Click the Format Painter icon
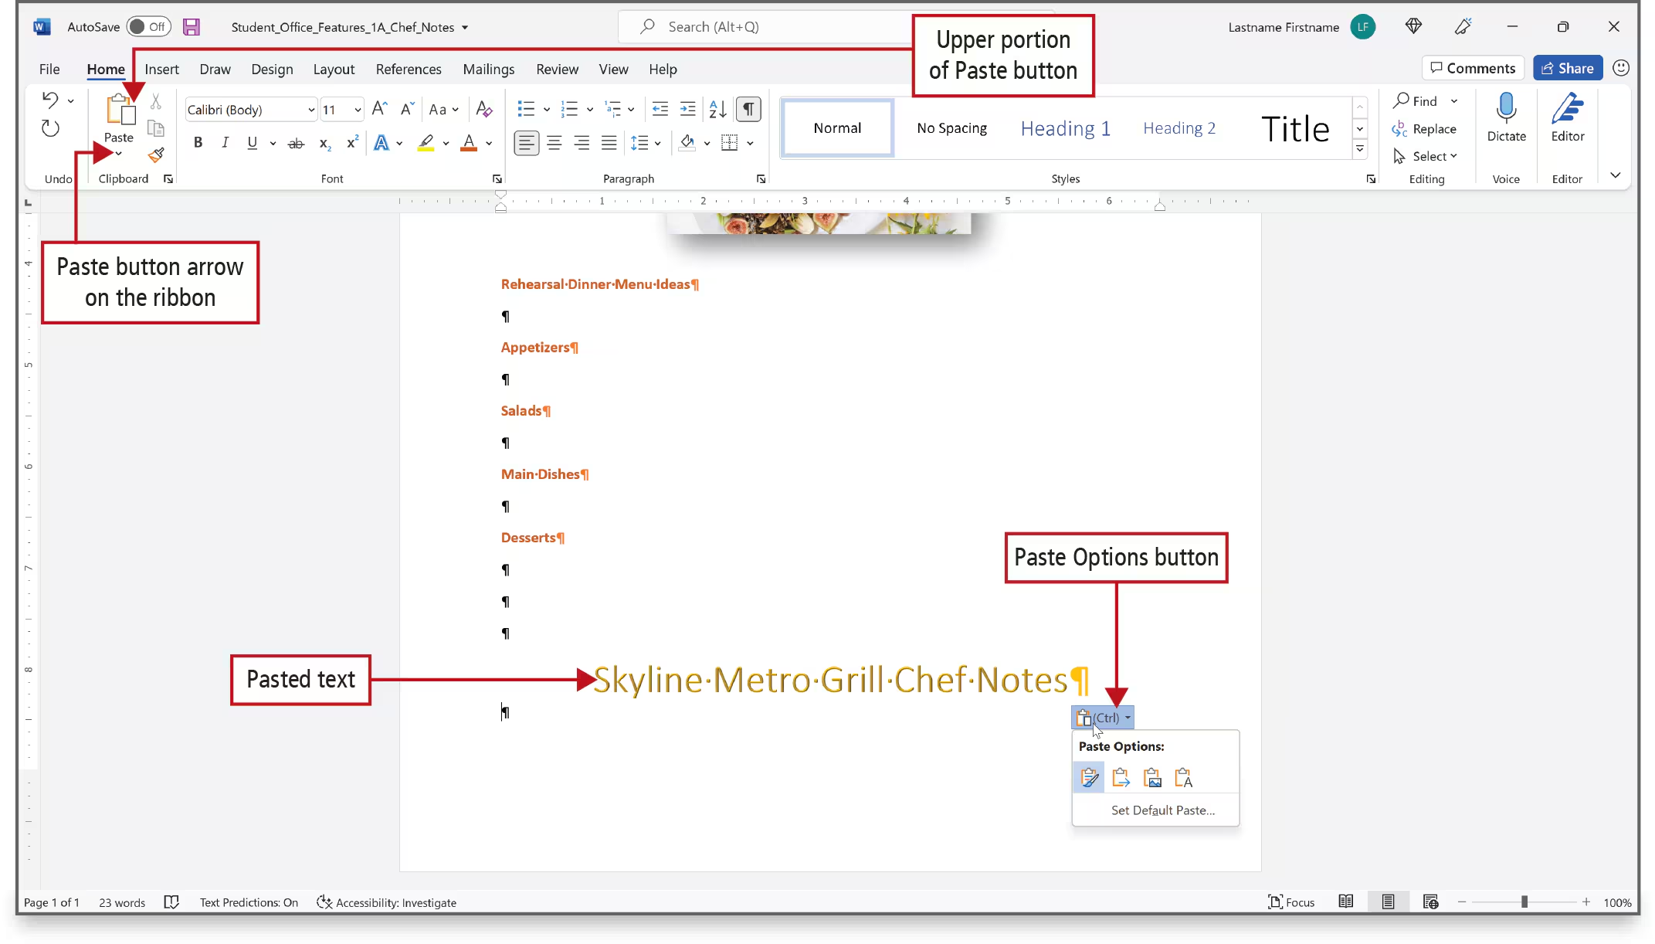Screen dimensions: 1655x944 click(157, 155)
